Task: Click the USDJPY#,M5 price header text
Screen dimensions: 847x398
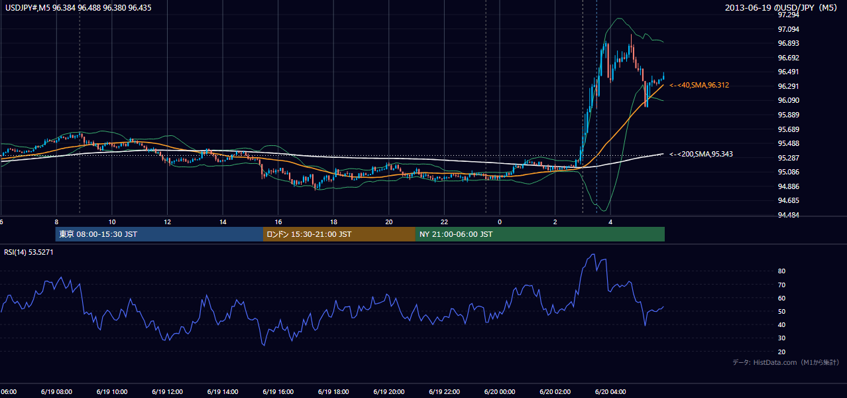Action: (x=78, y=8)
